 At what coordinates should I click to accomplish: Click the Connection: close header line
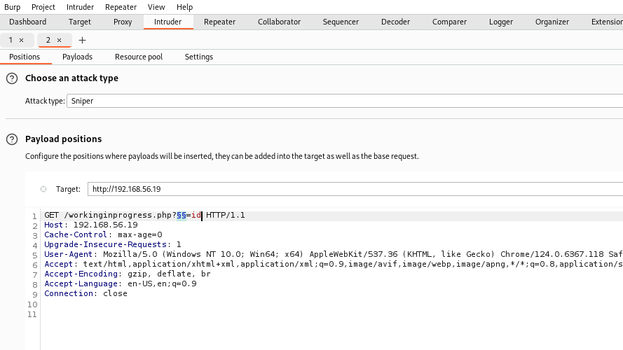coord(85,294)
